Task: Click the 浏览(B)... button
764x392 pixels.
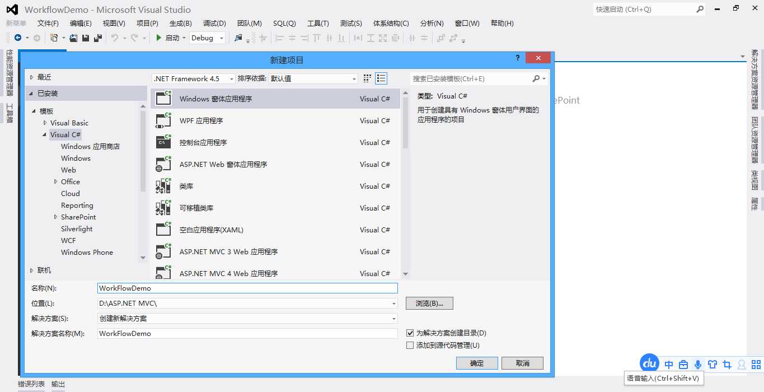Action: pos(429,303)
